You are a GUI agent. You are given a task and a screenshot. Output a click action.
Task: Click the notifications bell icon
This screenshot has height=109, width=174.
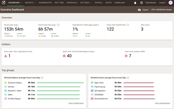(135, 3)
